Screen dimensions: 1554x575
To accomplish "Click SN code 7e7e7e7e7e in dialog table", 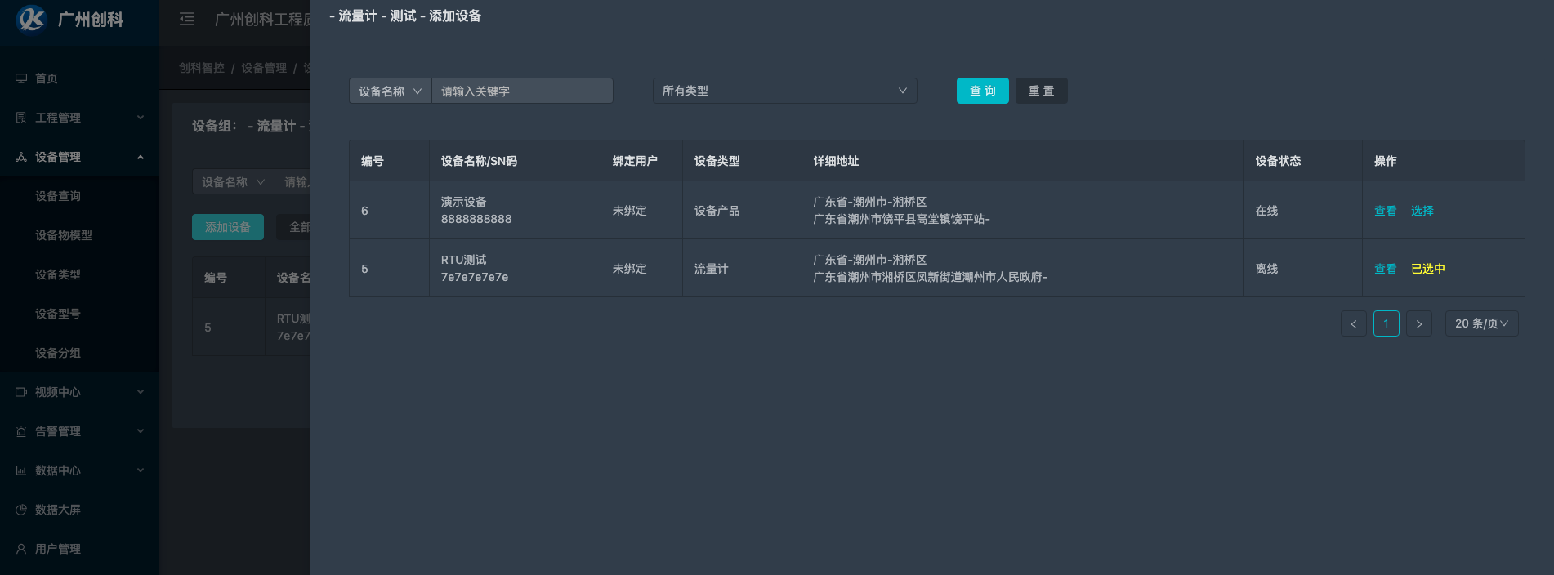I will [x=475, y=277].
